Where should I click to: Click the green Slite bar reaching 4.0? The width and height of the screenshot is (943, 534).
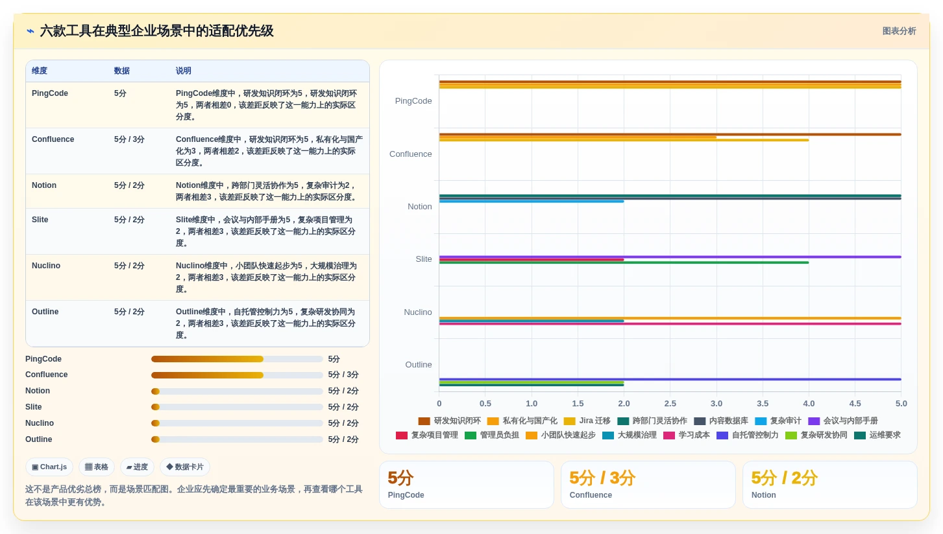point(624,262)
